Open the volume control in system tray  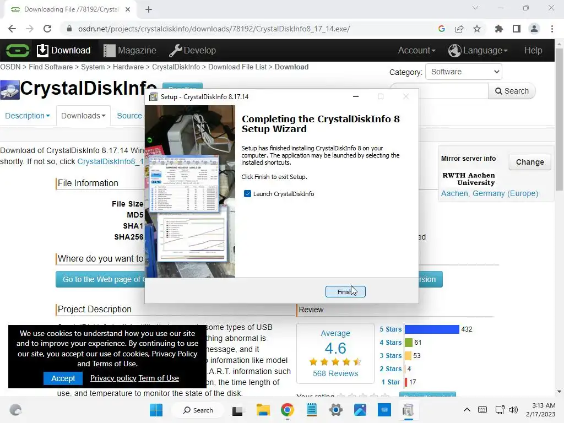click(513, 410)
